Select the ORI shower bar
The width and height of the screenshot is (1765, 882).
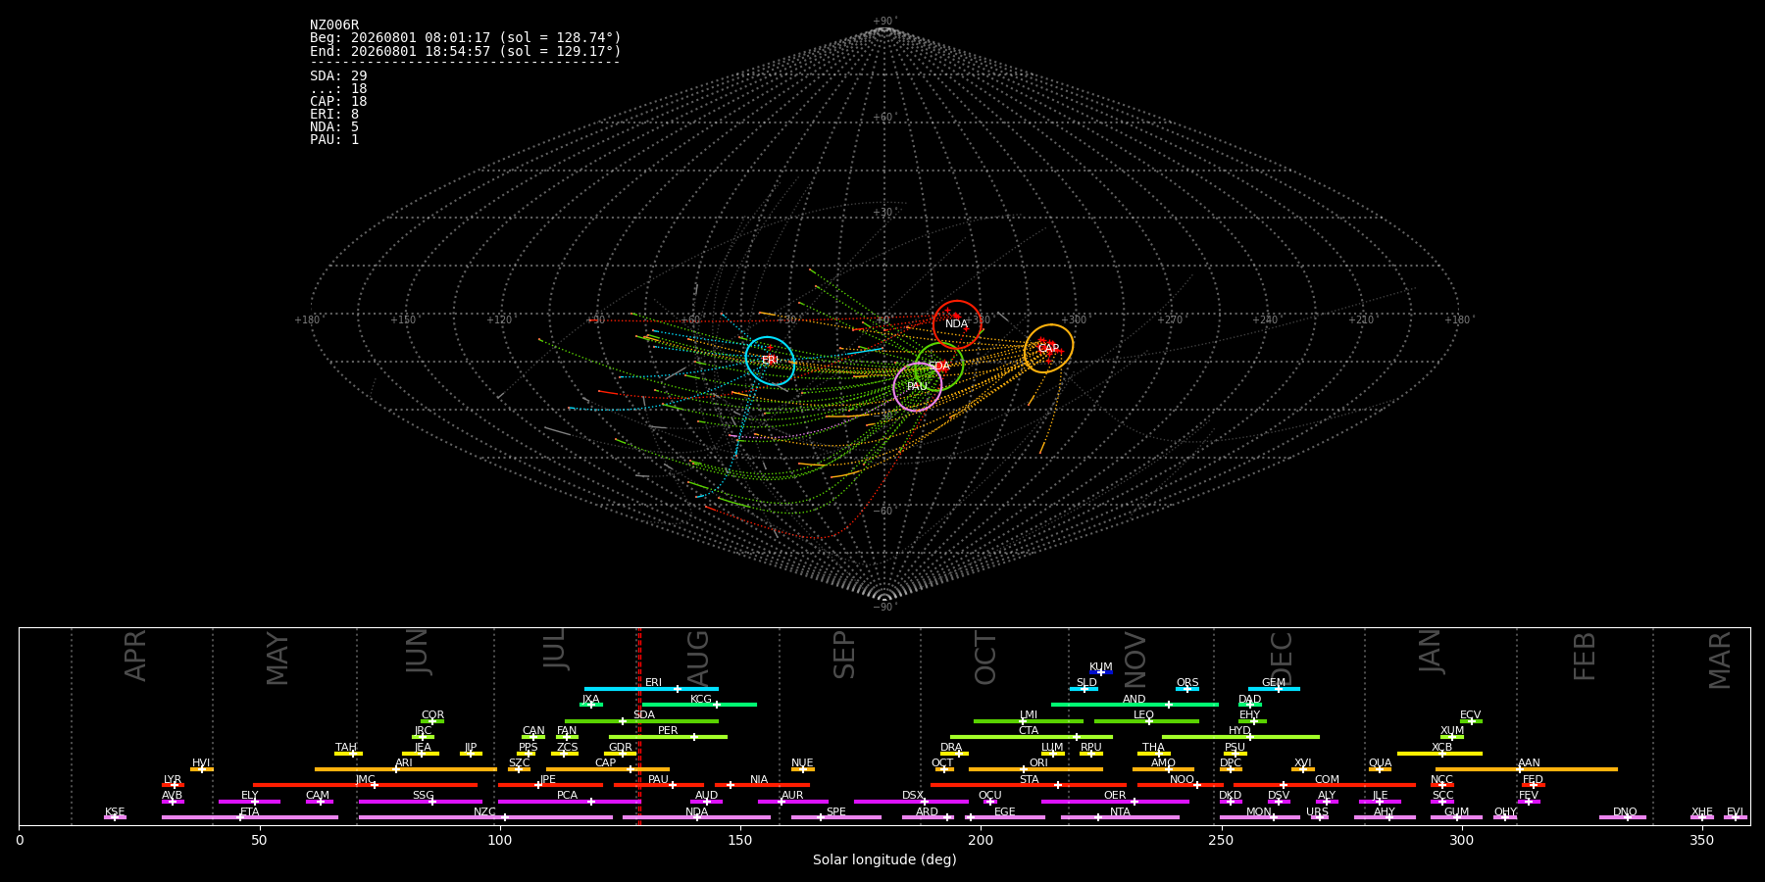pyautogui.click(x=1035, y=769)
